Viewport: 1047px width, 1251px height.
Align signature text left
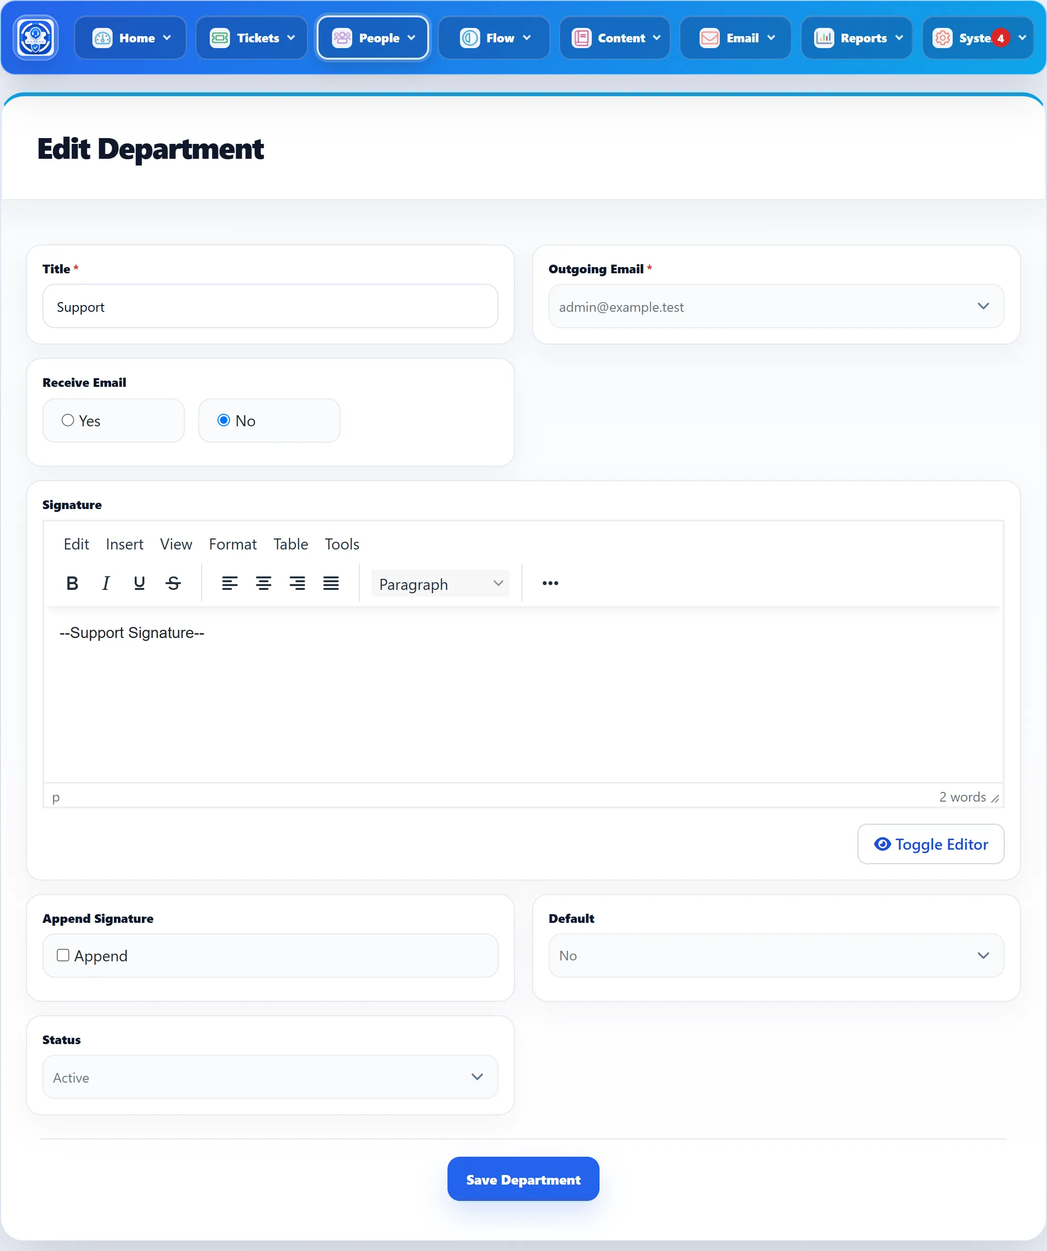coord(230,583)
